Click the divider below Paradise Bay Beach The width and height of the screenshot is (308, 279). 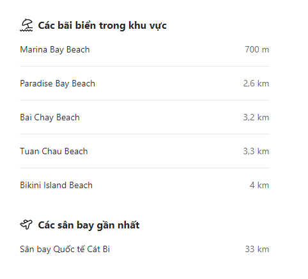pos(145,100)
